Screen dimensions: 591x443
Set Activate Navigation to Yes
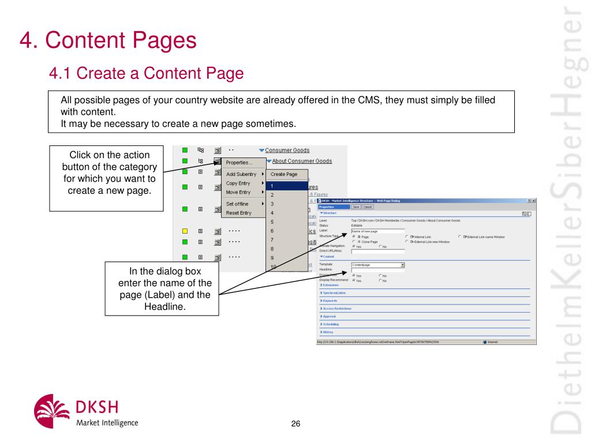(x=354, y=246)
